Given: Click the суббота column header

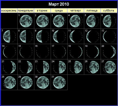Looking at the screenshot, I should 109,10.
